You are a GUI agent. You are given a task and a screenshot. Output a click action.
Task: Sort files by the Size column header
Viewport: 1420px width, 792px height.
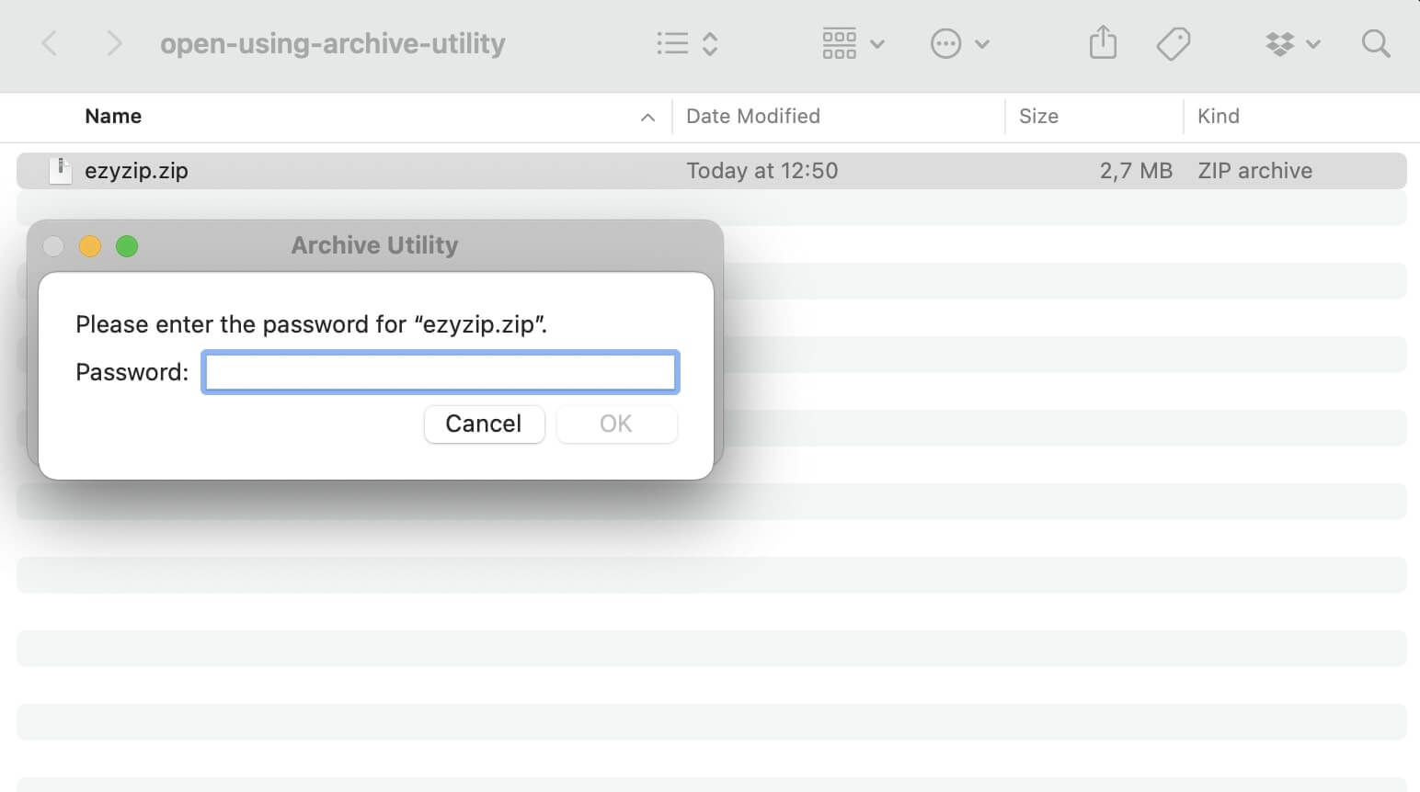[1038, 116]
